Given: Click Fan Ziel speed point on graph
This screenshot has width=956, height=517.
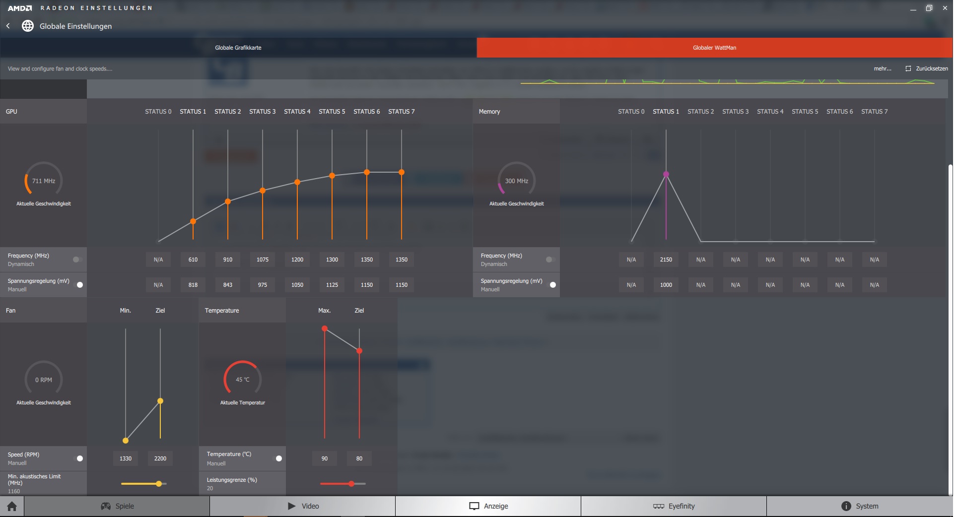Looking at the screenshot, I should pyautogui.click(x=160, y=401).
